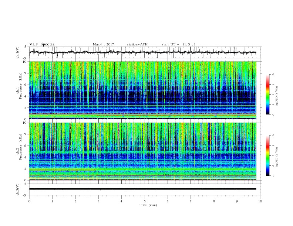Click the '0' frequency tick of ch.1 spectrogram
Screen dimensions: 293x226
pos(26,119)
